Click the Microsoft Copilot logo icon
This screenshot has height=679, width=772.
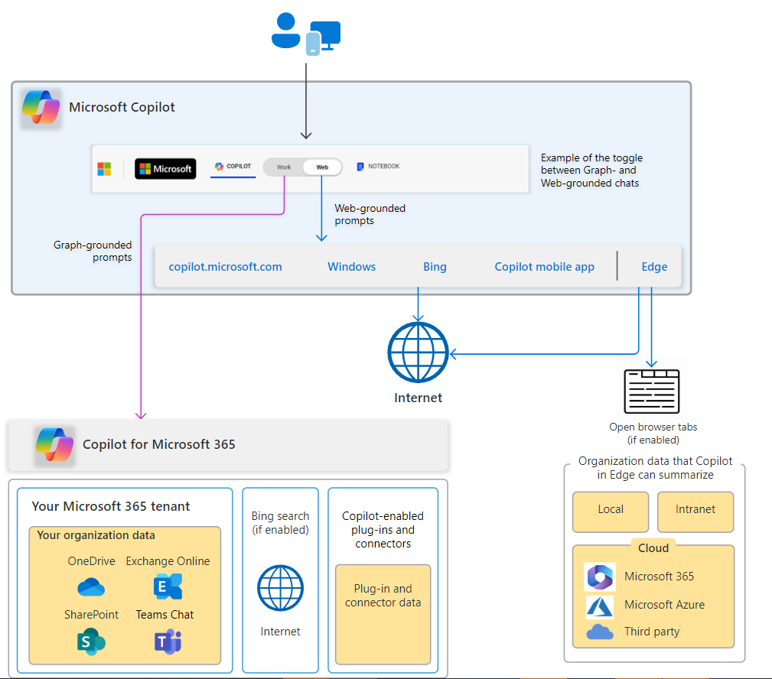pyautogui.click(x=41, y=108)
